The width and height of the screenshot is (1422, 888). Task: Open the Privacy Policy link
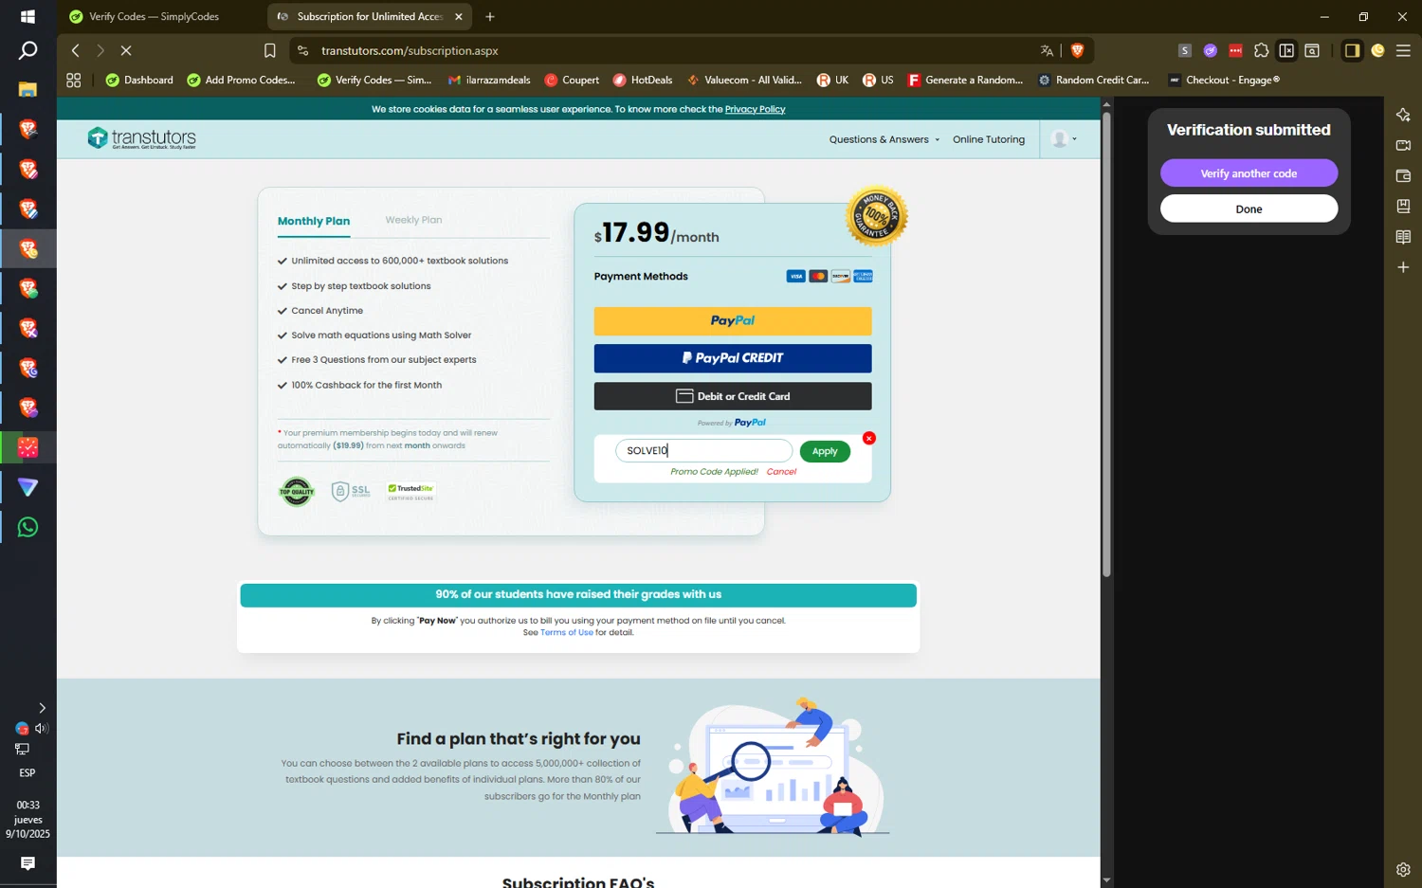coord(755,110)
